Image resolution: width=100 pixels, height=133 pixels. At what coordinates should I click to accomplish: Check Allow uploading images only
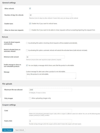pyautogui.click(x=30, y=98)
